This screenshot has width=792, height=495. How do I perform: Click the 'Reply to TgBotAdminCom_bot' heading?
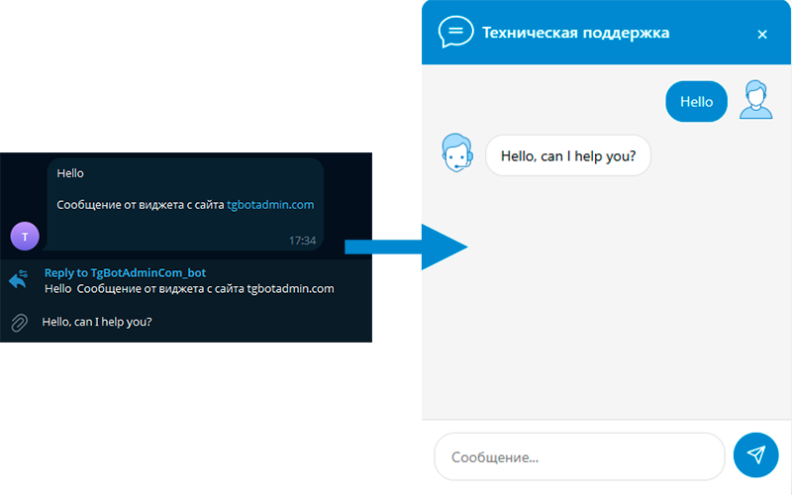point(125,272)
